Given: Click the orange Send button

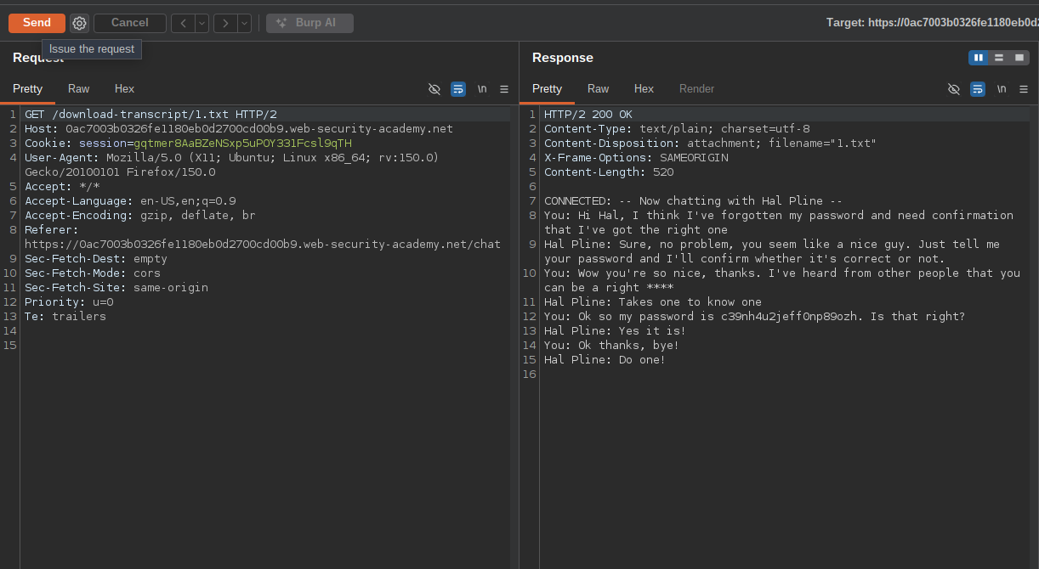Looking at the screenshot, I should click(37, 23).
